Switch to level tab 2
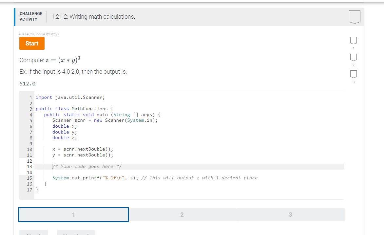Image resolution: width=384 pixels, height=235 pixels. (182, 214)
